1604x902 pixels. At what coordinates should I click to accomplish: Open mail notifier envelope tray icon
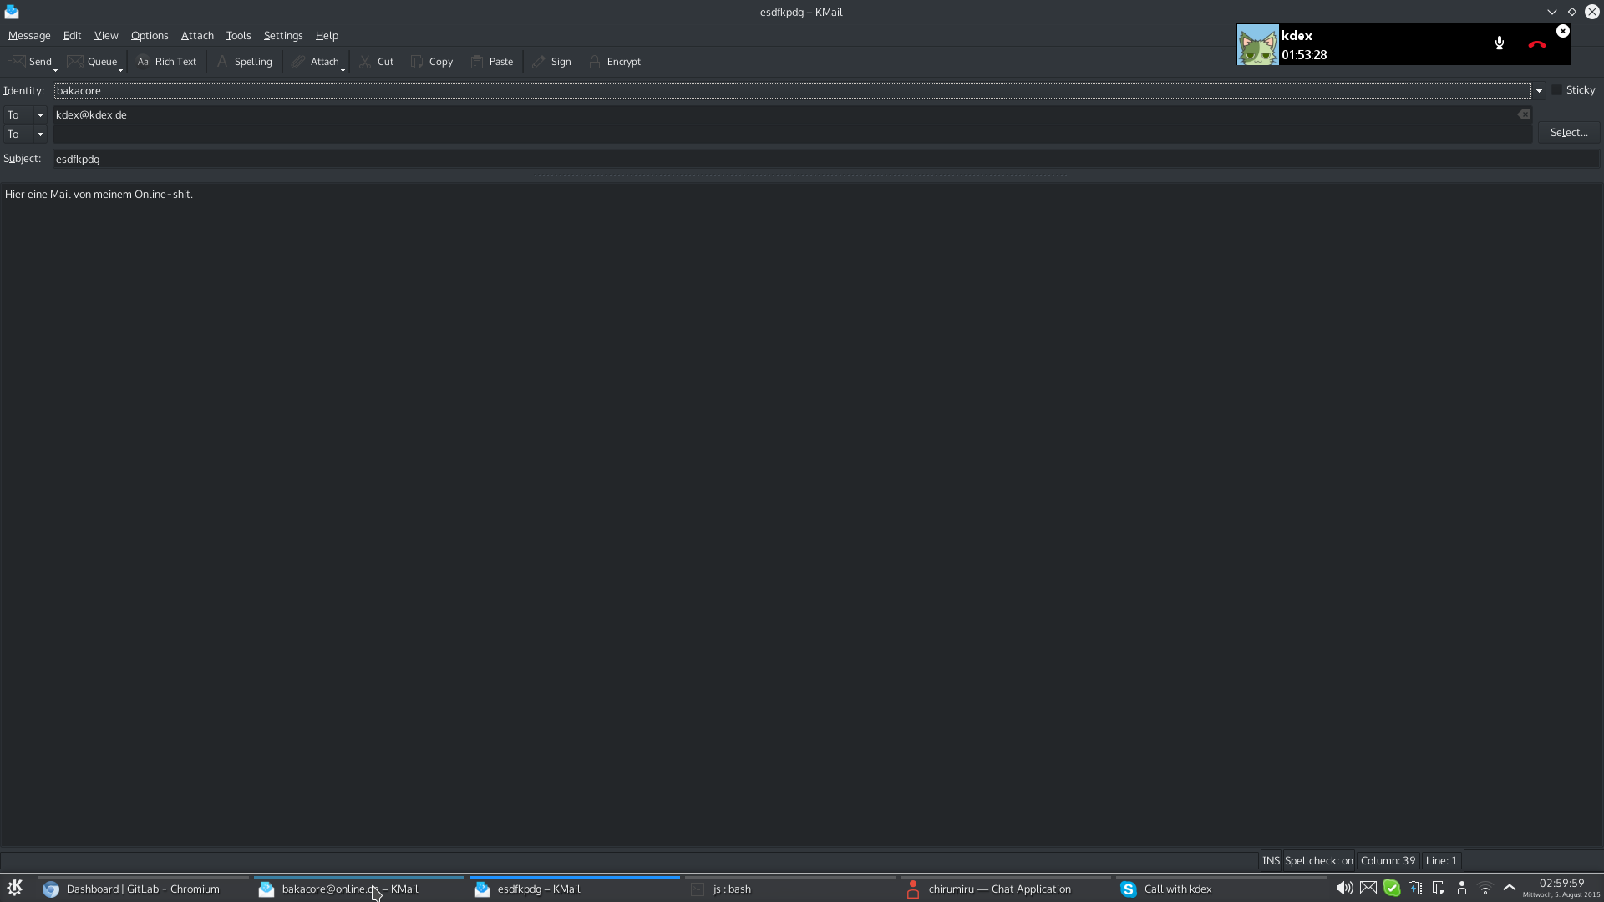pos(1368,889)
